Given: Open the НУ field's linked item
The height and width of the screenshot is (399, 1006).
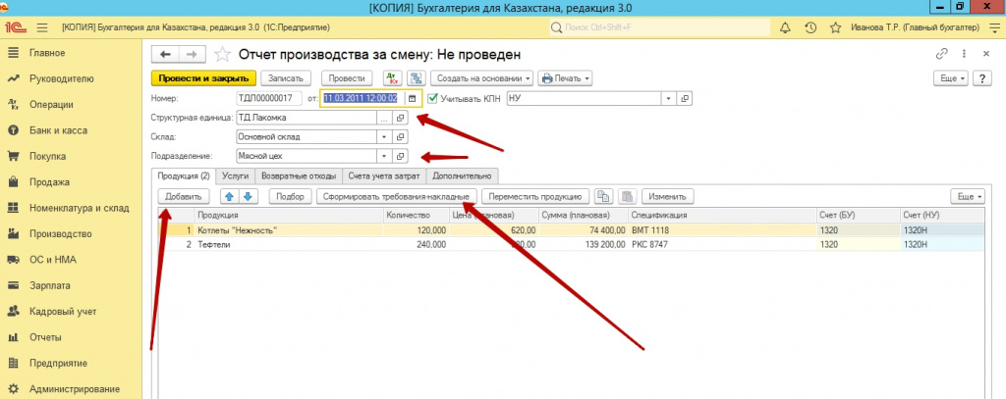Looking at the screenshot, I should point(685,99).
